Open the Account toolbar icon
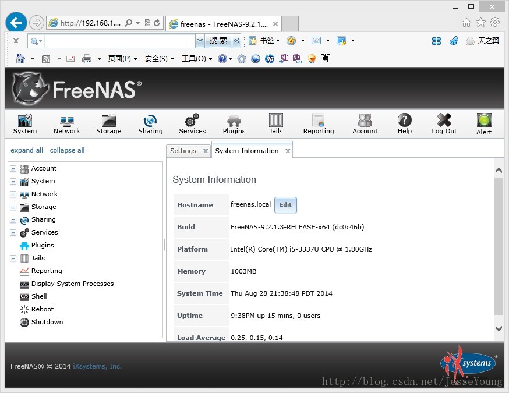This screenshot has width=509, height=393. point(365,124)
